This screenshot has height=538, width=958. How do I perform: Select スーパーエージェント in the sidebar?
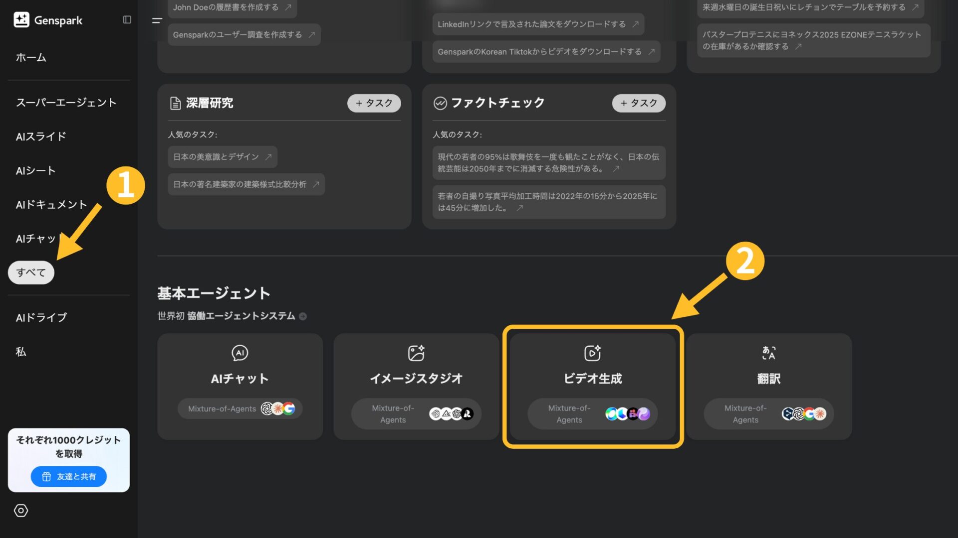point(66,102)
